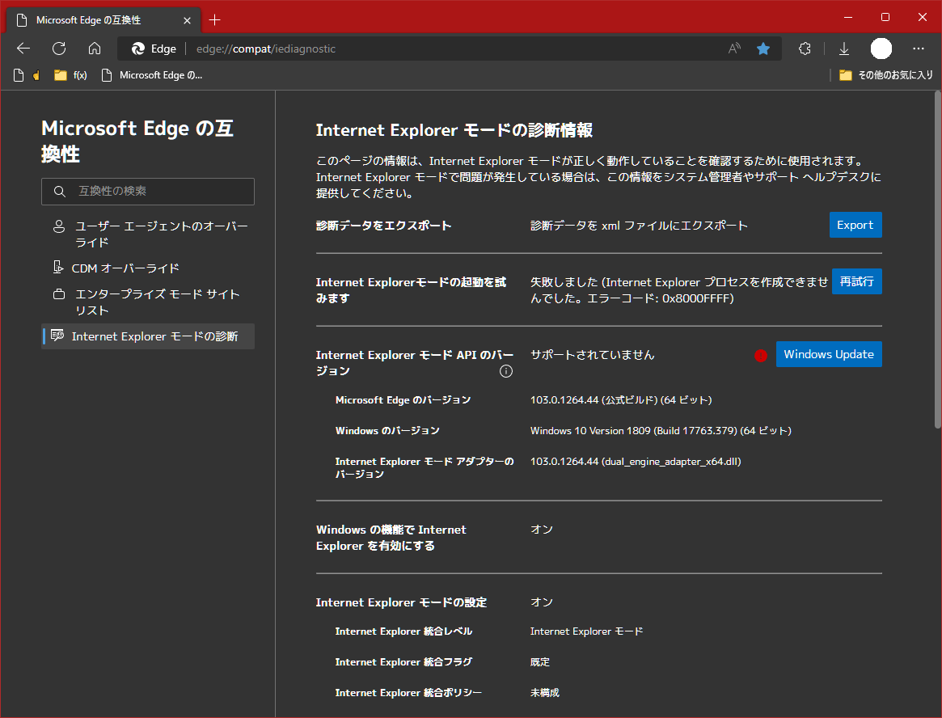This screenshot has width=942, height=718.
Task: Minimize the Edge window
Action: [x=847, y=17]
